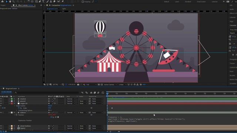Viewport: 237px width, 133px height.
Task: Open blending Mode dropdown for shadow layer
Action: [x=71, y=99]
